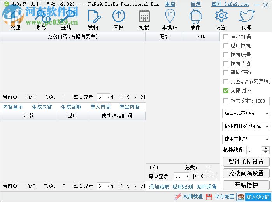
Task: Expand the 抢楼前什么也不做 dropdown
Action: pos(246,126)
